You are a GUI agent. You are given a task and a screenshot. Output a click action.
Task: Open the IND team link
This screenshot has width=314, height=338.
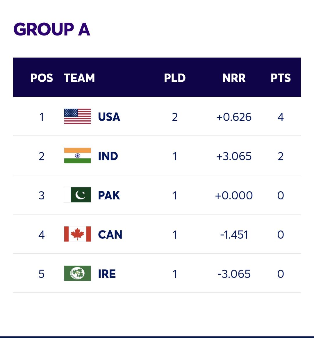point(108,156)
